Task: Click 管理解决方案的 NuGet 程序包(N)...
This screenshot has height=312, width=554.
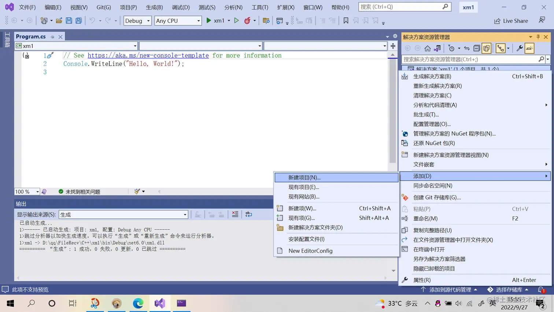Action: (475, 133)
